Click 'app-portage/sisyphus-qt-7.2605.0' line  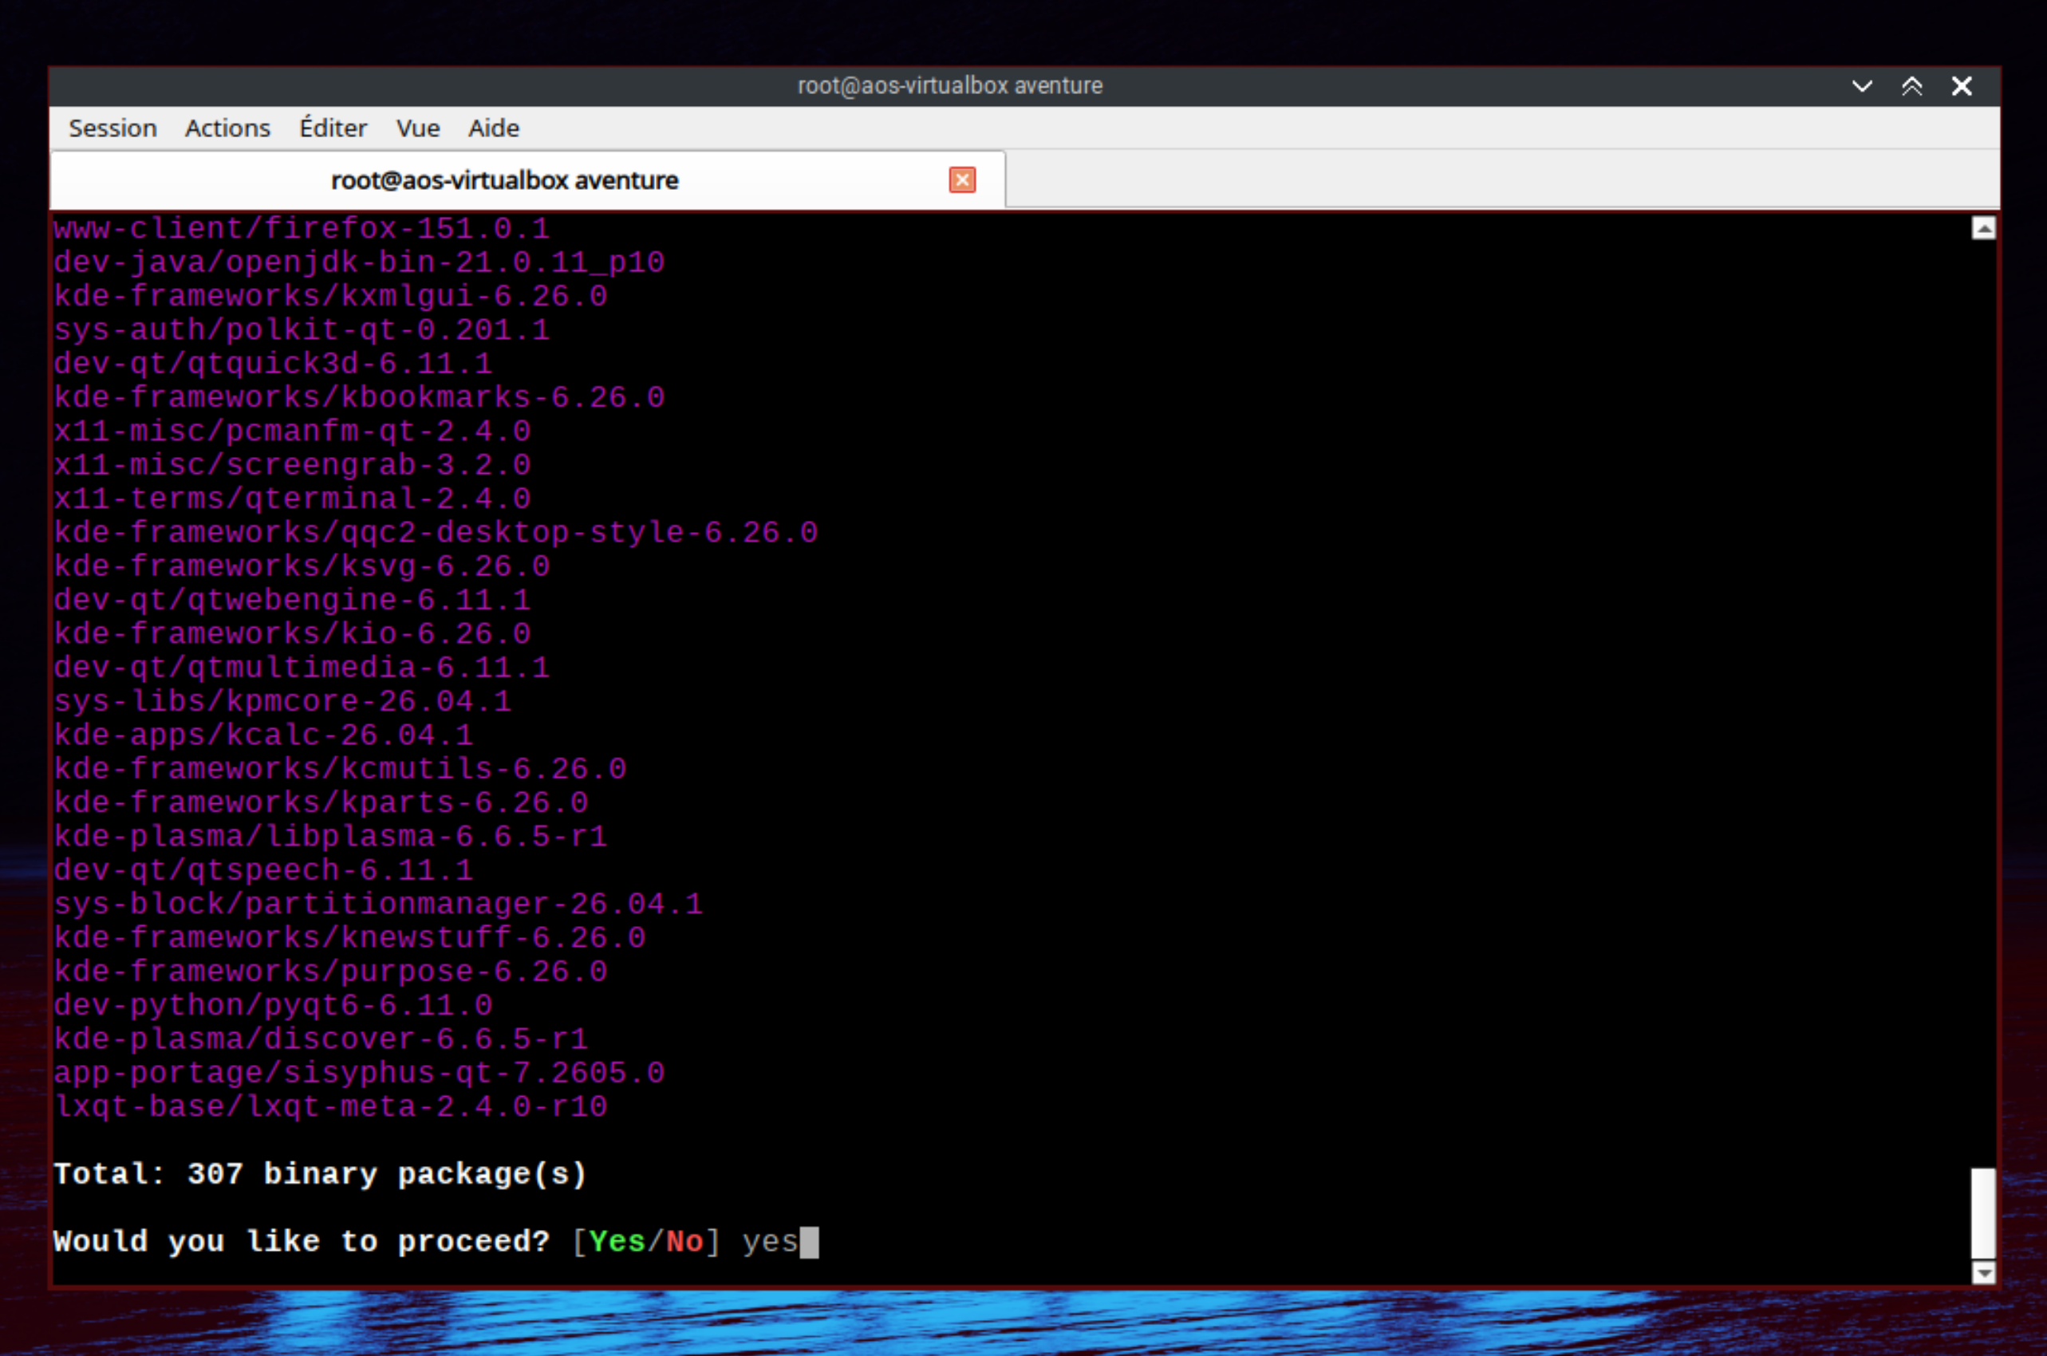(359, 1072)
